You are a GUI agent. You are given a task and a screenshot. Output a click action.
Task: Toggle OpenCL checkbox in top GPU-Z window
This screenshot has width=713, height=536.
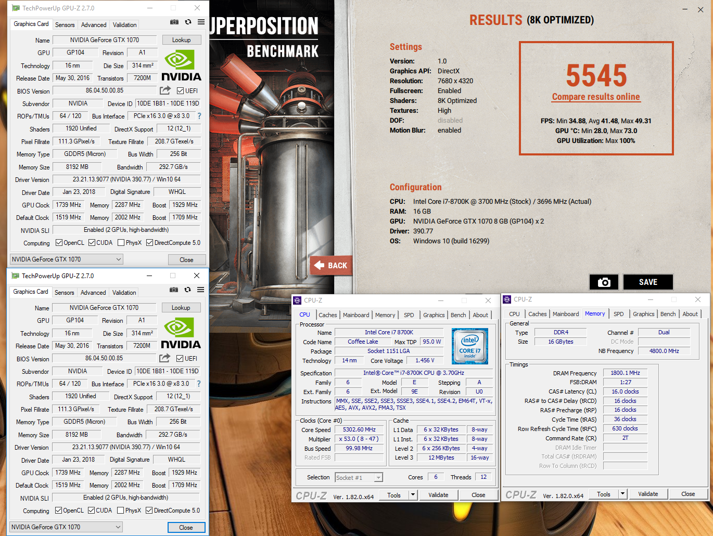click(59, 243)
